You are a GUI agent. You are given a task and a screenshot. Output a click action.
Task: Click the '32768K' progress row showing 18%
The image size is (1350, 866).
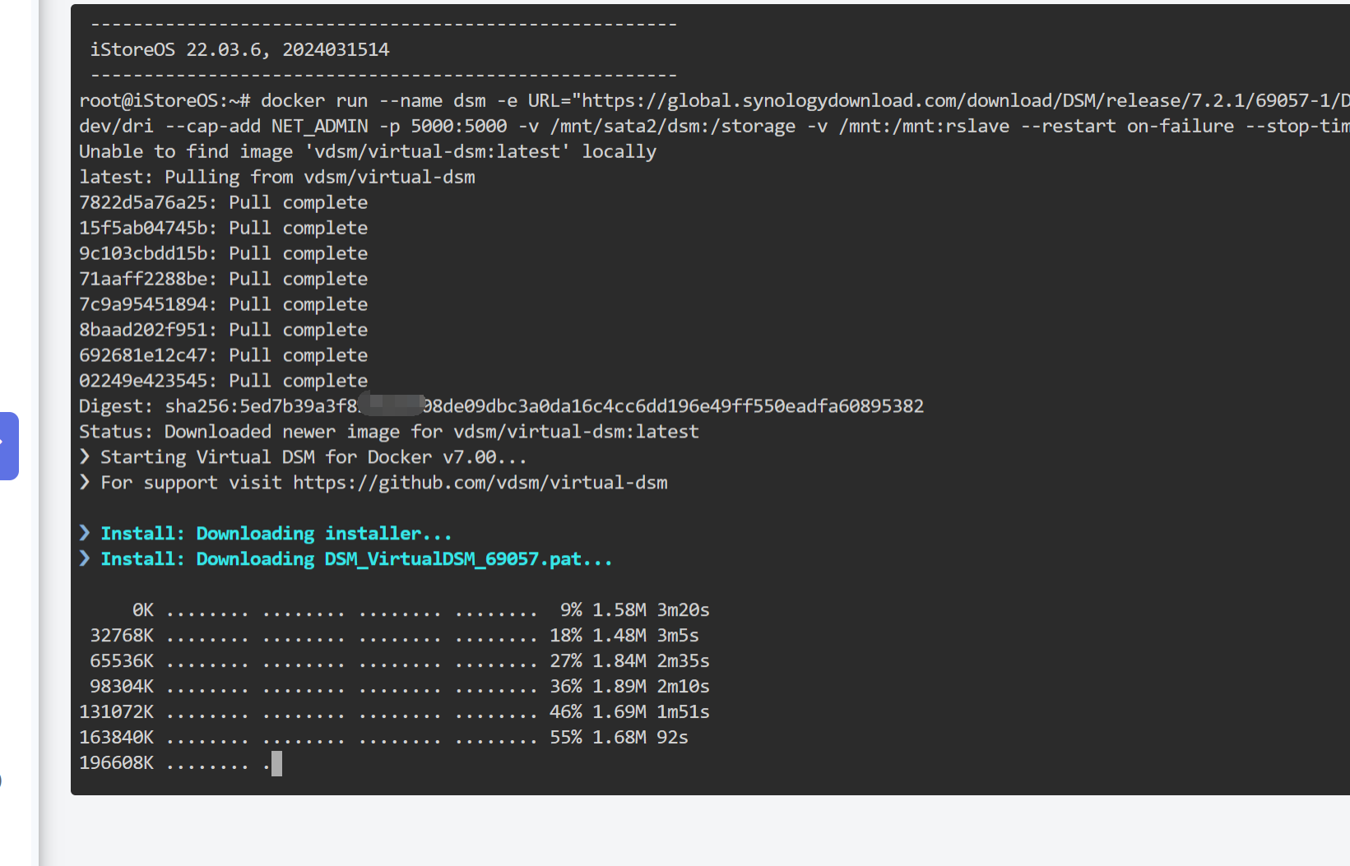click(394, 637)
